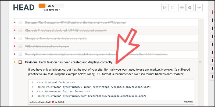Open the view raw link
Image resolution: width=215 pixels, height=107 pixels.
tap(188, 102)
